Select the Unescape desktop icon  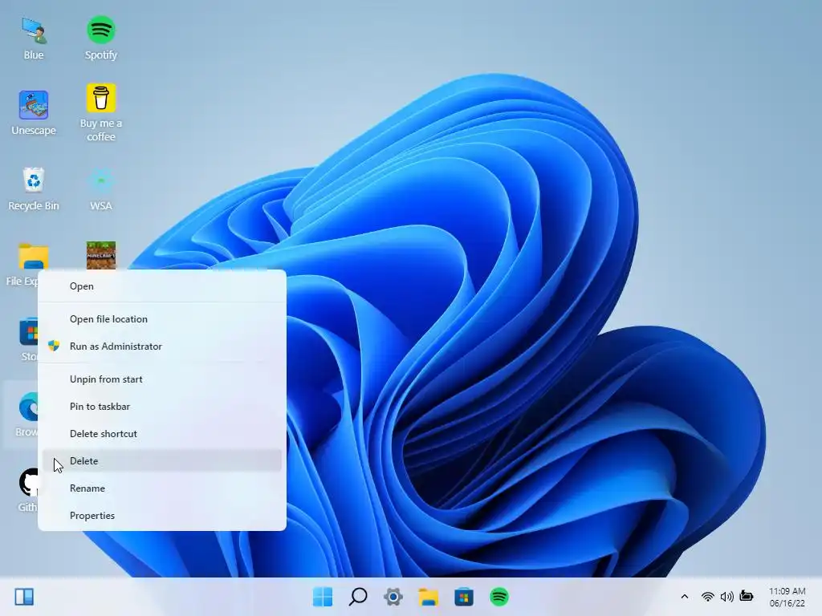click(34, 112)
